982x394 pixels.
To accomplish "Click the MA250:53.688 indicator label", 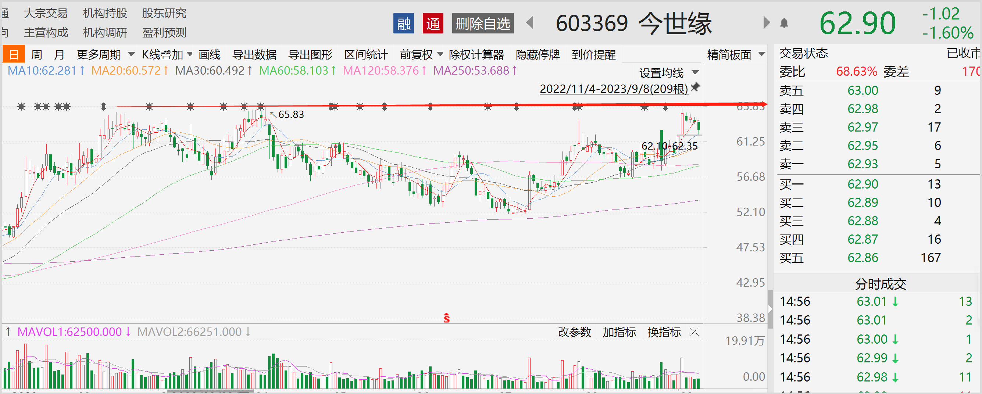I will (475, 71).
